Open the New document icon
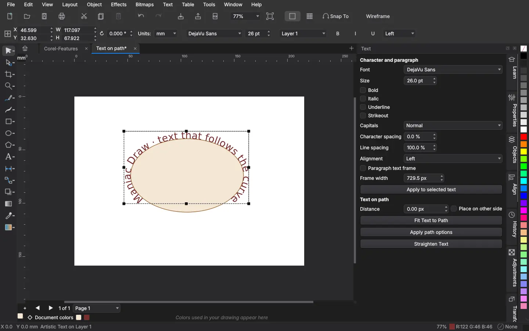 (10, 17)
